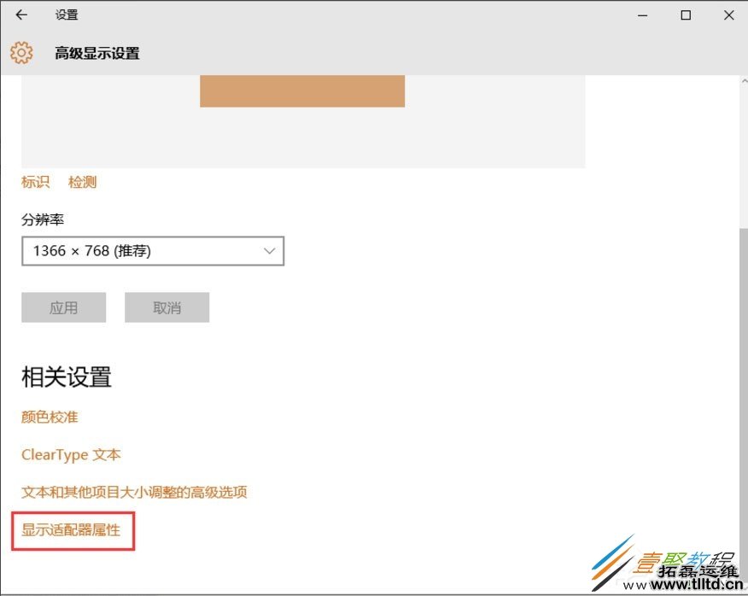This screenshot has width=748, height=596.
Task: Open 显示适配器属性 adapter properties
Action: coord(72,530)
